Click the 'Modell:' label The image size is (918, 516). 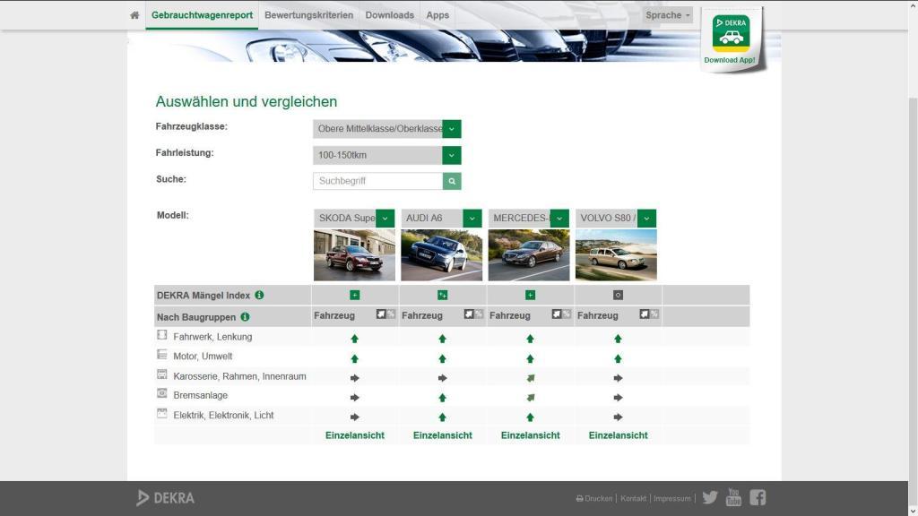click(x=173, y=215)
